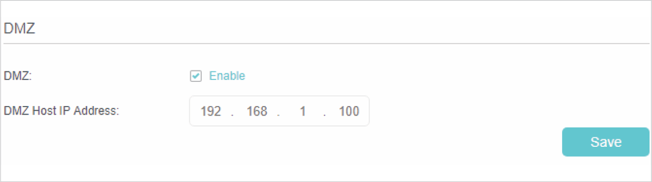The height and width of the screenshot is (182, 652).
Task: Select the first IP octet 192
Action: click(x=211, y=111)
